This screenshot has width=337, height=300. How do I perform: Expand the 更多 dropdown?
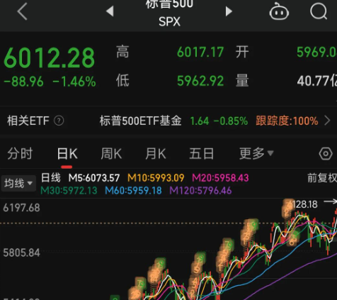point(256,154)
